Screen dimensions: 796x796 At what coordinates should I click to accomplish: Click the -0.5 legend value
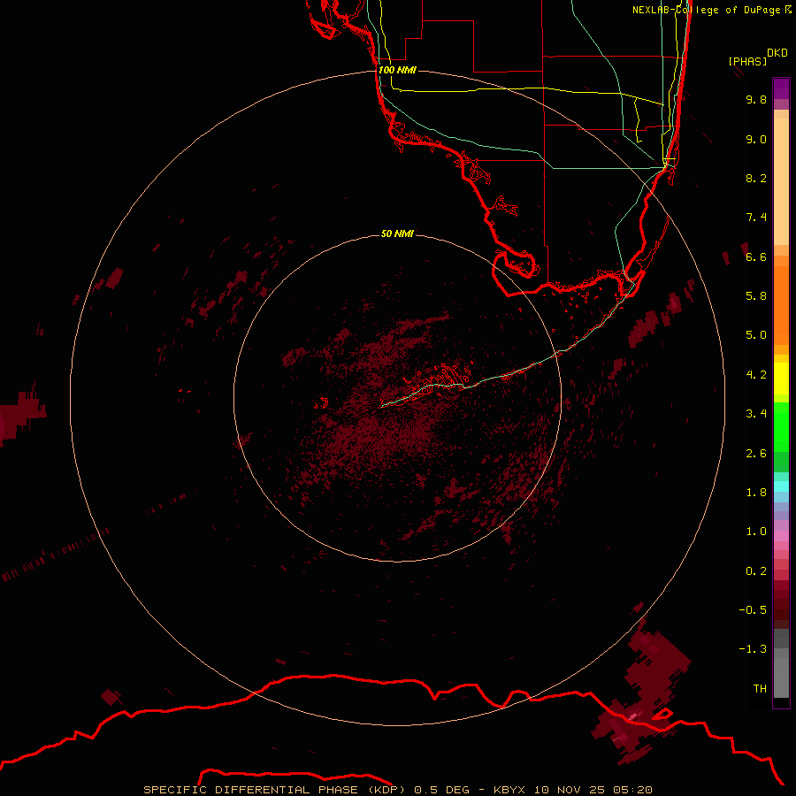[753, 610]
